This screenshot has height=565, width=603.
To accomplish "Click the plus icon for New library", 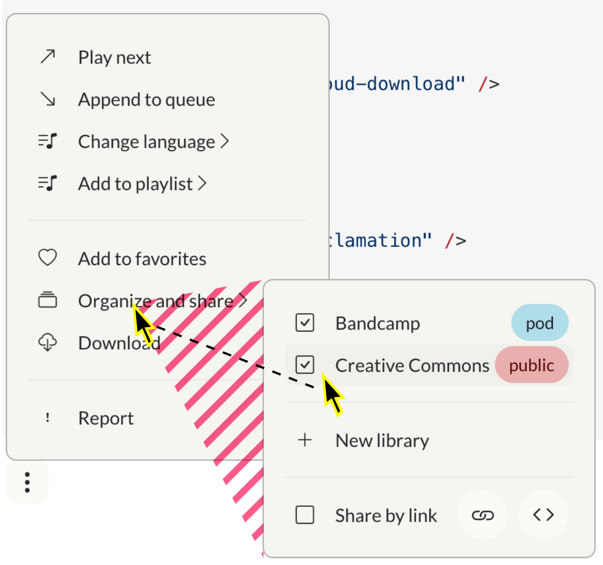I will (x=305, y=440).
